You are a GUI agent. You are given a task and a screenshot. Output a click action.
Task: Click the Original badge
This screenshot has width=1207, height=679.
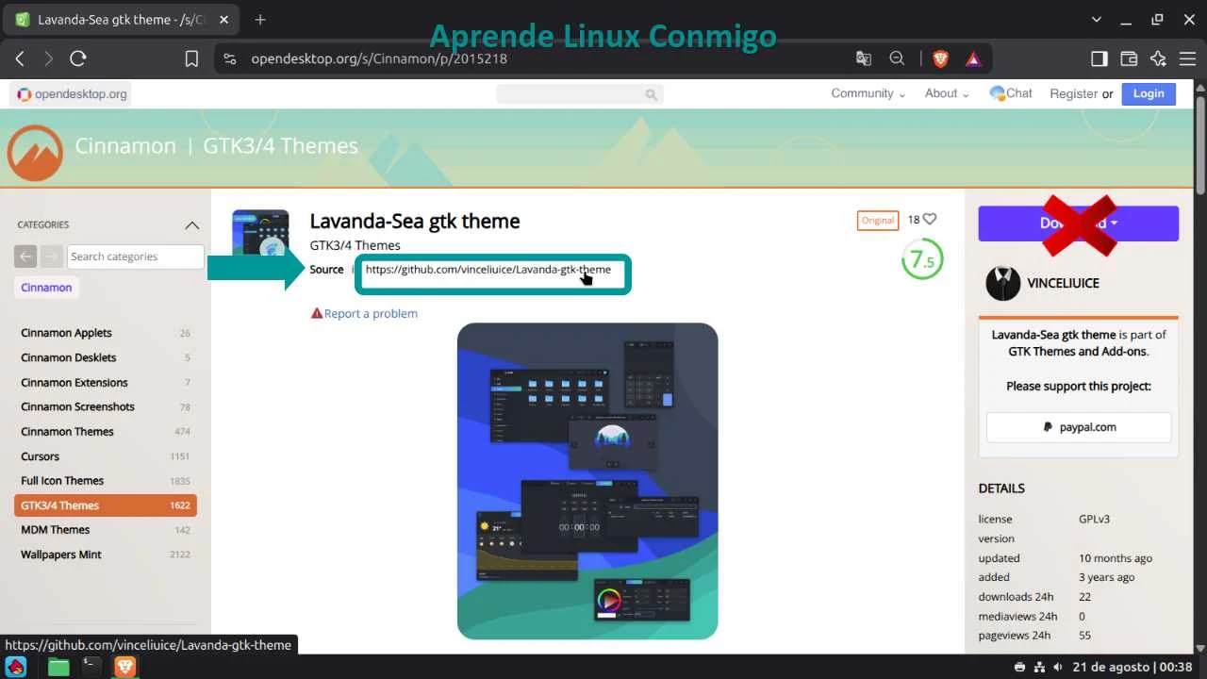[877, 220]
